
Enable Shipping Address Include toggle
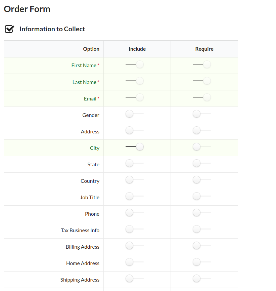(x=135, y=278)
